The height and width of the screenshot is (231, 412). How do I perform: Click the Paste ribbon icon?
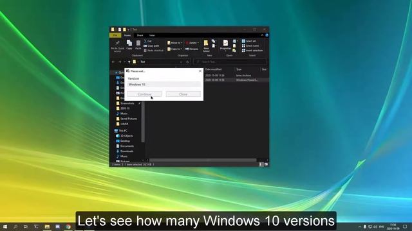tap(138, 45)
